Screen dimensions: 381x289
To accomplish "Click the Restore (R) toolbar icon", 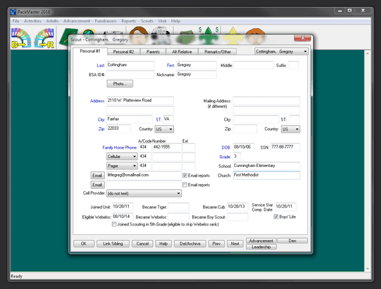I will 44,37.
